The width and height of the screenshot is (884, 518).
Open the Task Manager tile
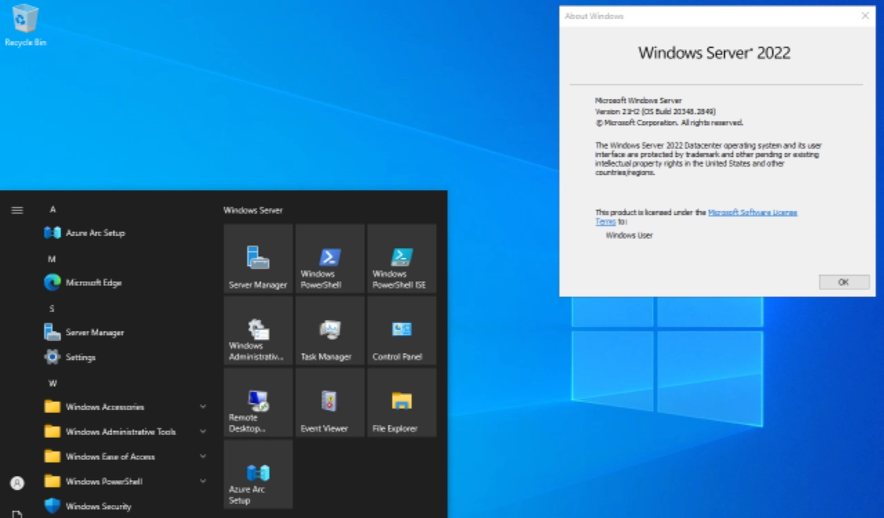[330, 331]
